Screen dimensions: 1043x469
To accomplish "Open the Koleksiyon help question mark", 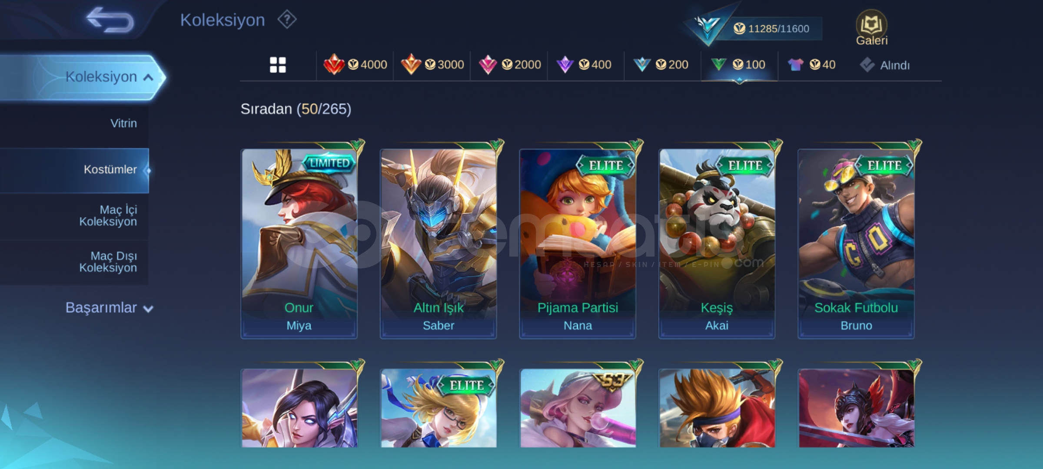I will (x=287, y=20).
